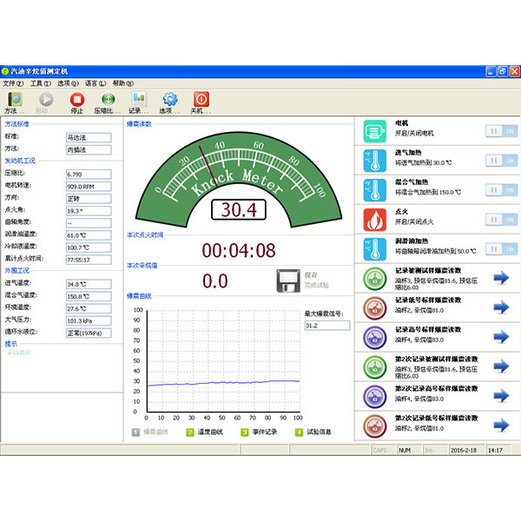Click brown 第2次记录低号标样爆震读数 gauge icon
Image resolution: width=521 pixels, height=521 pixels.
pos(375,426)
